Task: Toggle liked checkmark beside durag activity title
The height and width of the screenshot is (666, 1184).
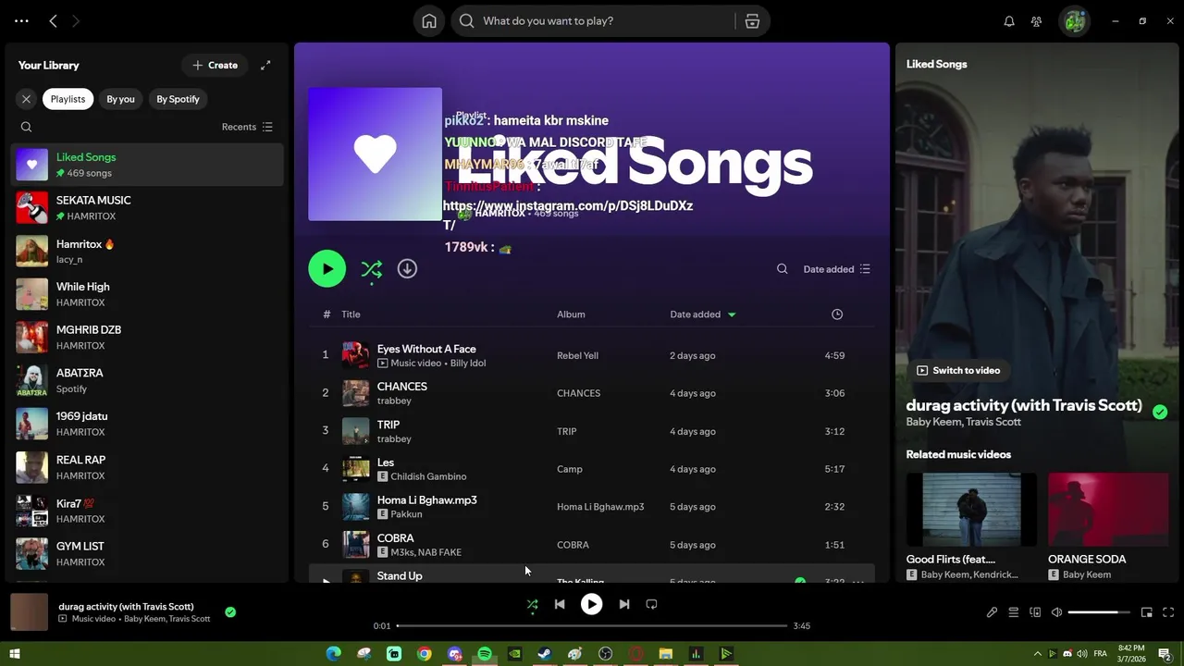Action: (x=1160, y=412)
